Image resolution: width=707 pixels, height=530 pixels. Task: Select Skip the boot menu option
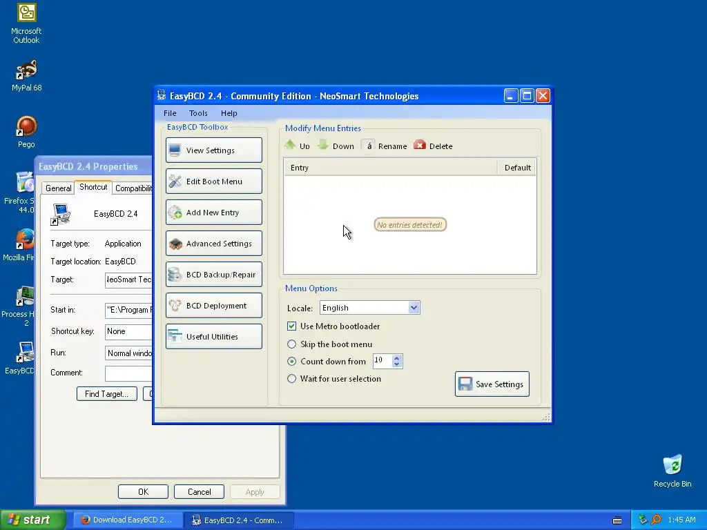click(292, 344)
